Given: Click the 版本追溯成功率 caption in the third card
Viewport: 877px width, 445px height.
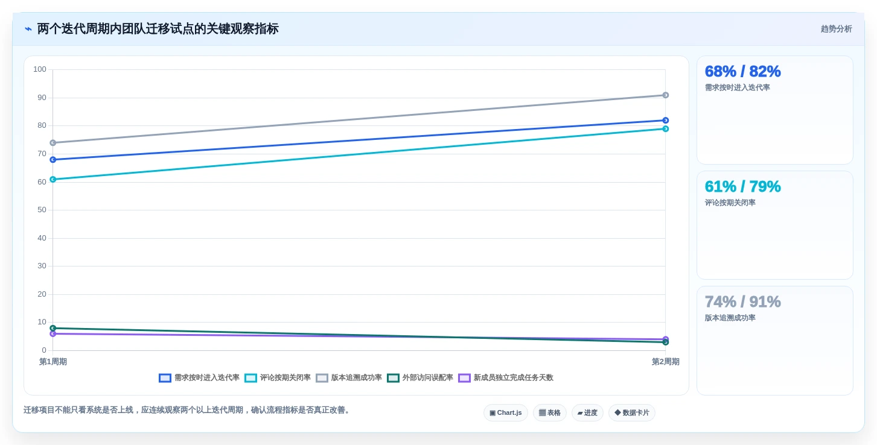Looking at the screenshot, I should coord(730,318).
